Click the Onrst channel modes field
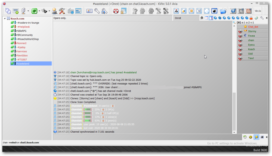 coord(186,18)
